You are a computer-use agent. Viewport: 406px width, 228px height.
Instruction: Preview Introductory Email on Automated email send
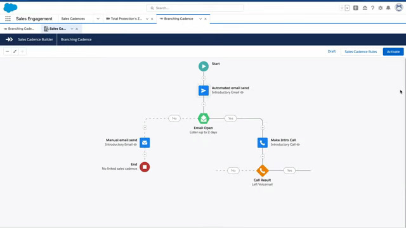tap(242, 92)
